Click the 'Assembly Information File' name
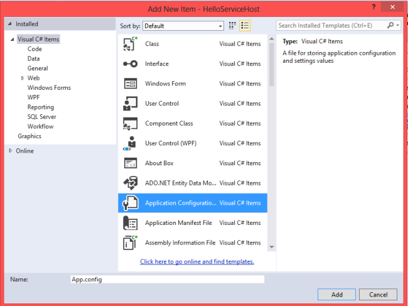Viewport: 408px width, 306px height. coord(180,243)
